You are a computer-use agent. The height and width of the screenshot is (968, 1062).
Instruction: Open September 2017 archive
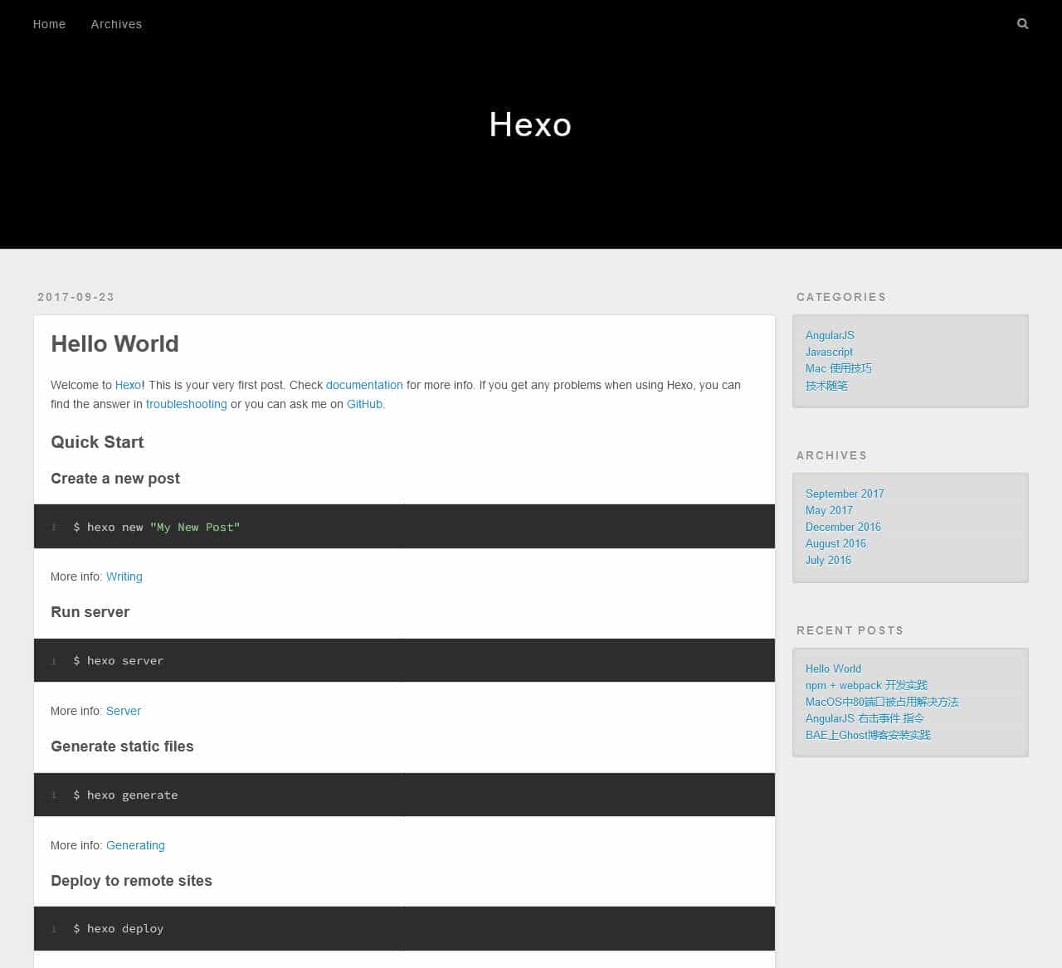(x=845, y=494)
